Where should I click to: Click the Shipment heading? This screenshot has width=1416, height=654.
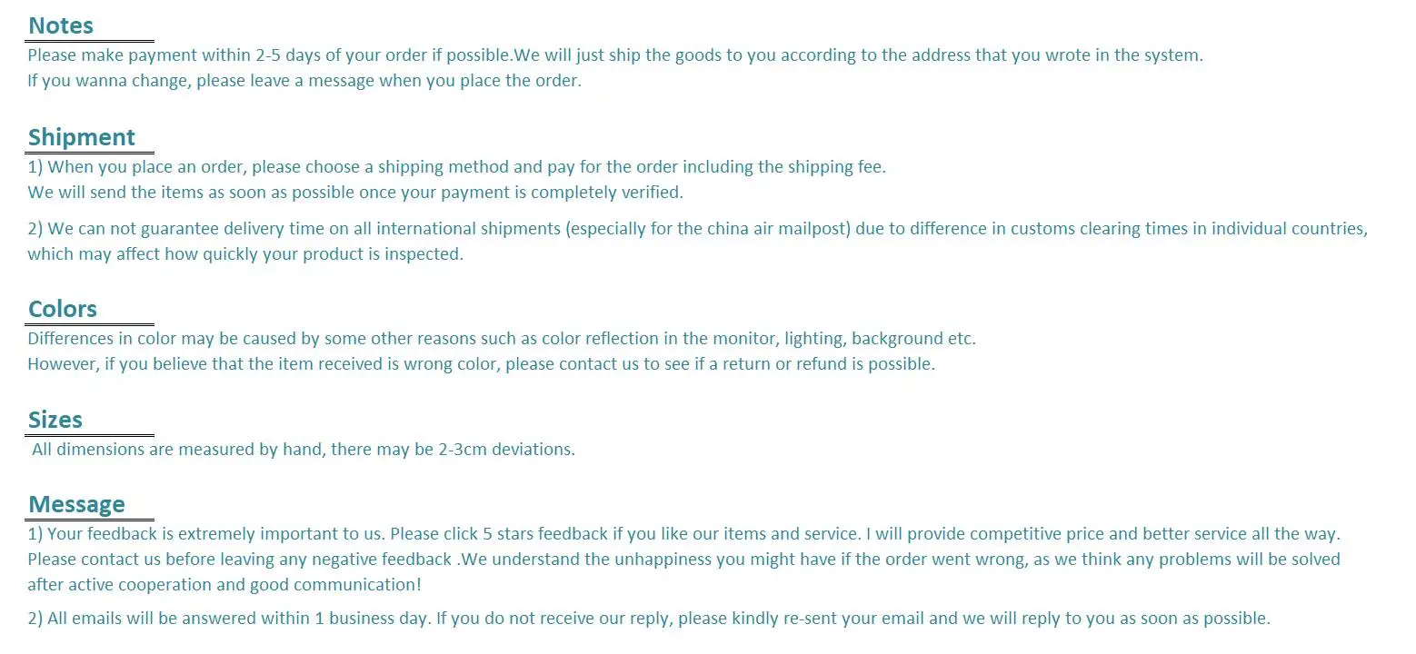[81, 137]
